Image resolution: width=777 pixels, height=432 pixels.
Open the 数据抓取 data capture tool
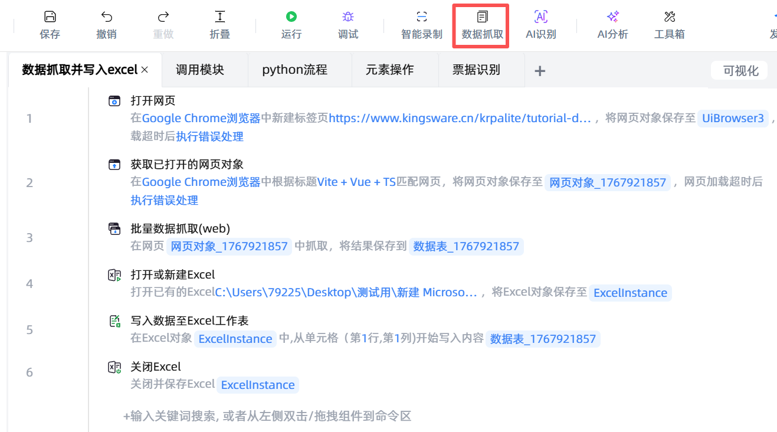tap(483, 25)
